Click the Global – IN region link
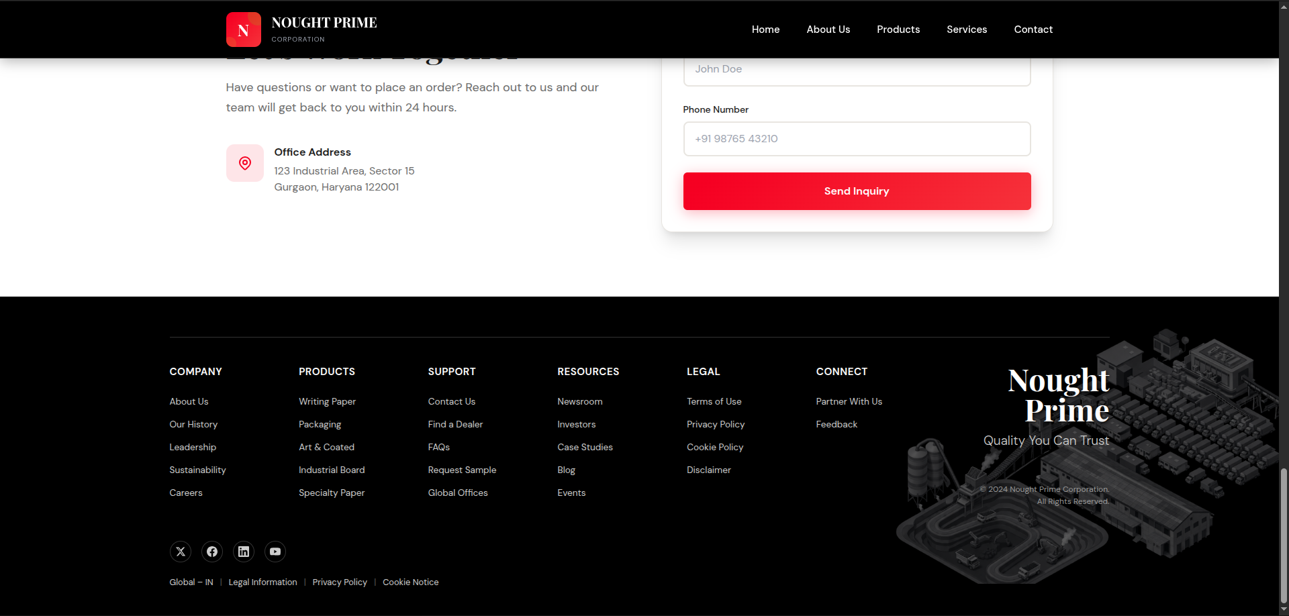Viewport: 1289px width, 616px height. click(191, 582)
